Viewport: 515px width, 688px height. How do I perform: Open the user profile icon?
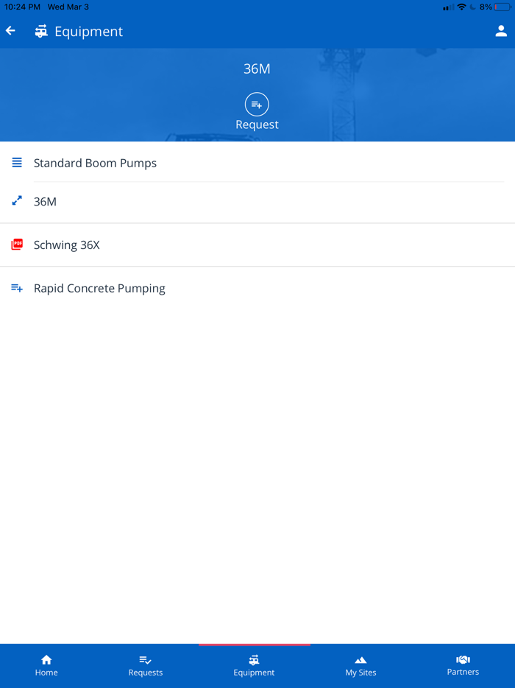(501, 31)
